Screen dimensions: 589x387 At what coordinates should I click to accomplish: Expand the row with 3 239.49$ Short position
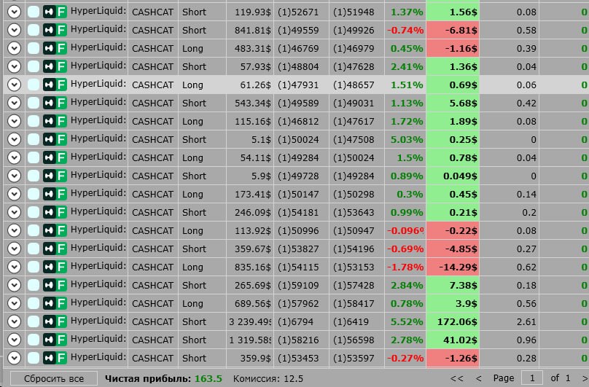tap(15, 321)
